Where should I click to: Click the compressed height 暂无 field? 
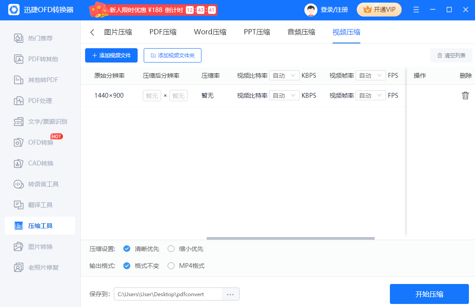[178, 96]
